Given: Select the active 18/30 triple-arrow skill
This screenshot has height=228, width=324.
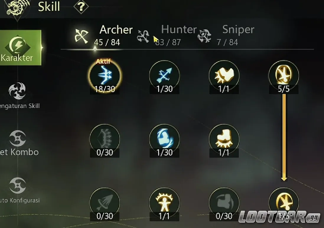Looking at the screenshot, I should pyautogui.click(x=105, y=76).
